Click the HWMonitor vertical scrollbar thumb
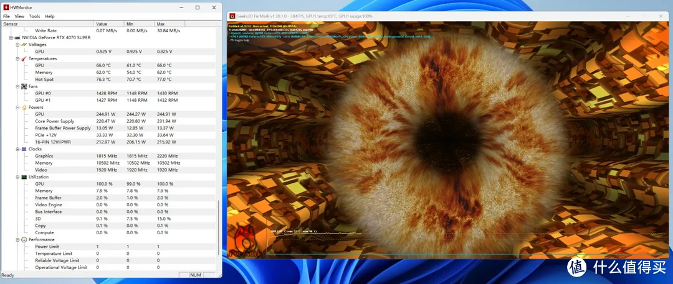This screenshot has height=284, width=673. (x=219, y=227)
